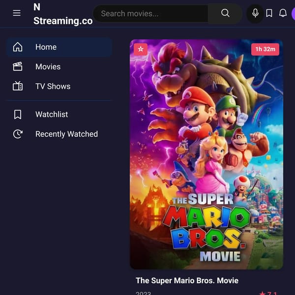Open bookmarks icon in top header
The image size is (295, 295).
[x=269, y=13]
